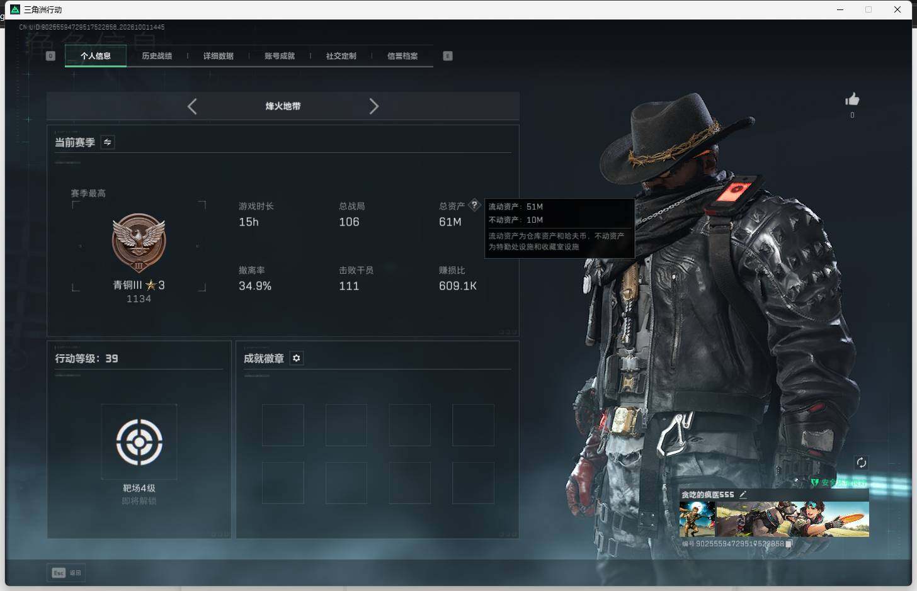
Task: Click the 总资产 value 61M
Action: pos(450,222)
